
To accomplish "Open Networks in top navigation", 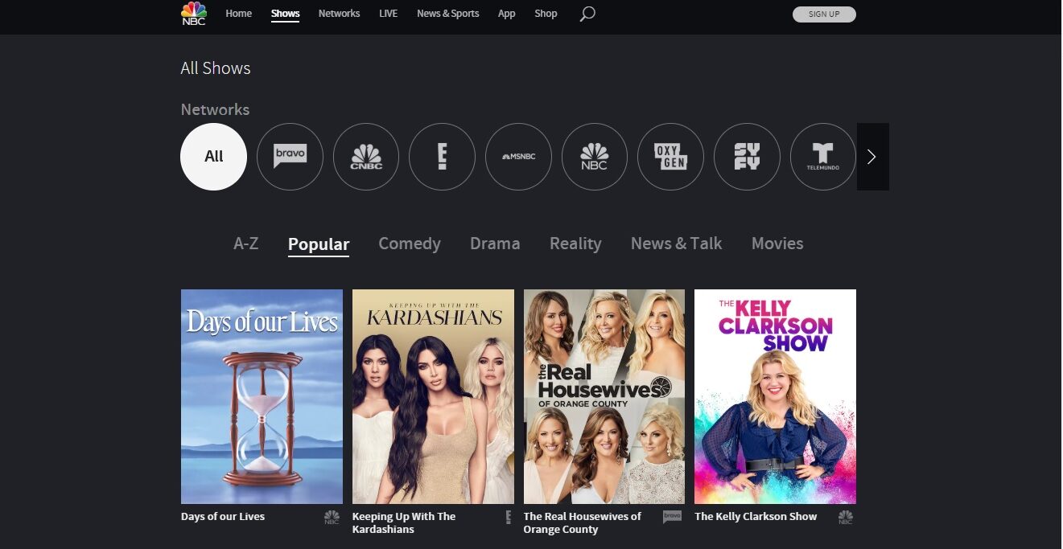I will tap(339, 14).
